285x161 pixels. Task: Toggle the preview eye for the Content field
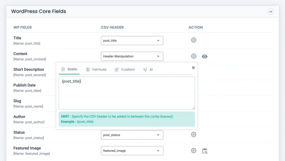point(205,56)
